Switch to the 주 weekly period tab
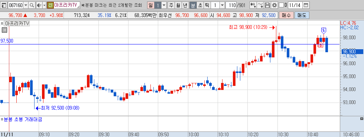 click(x=171, y=5)
